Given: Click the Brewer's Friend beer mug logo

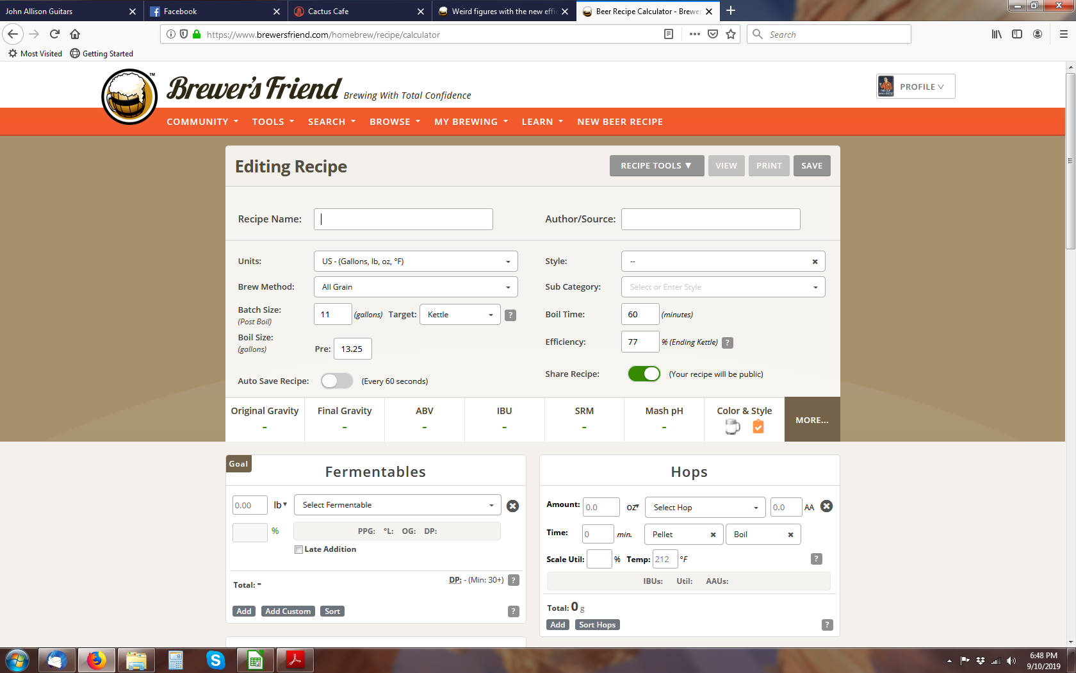Looking at the screenshot, I should [129, 97].
